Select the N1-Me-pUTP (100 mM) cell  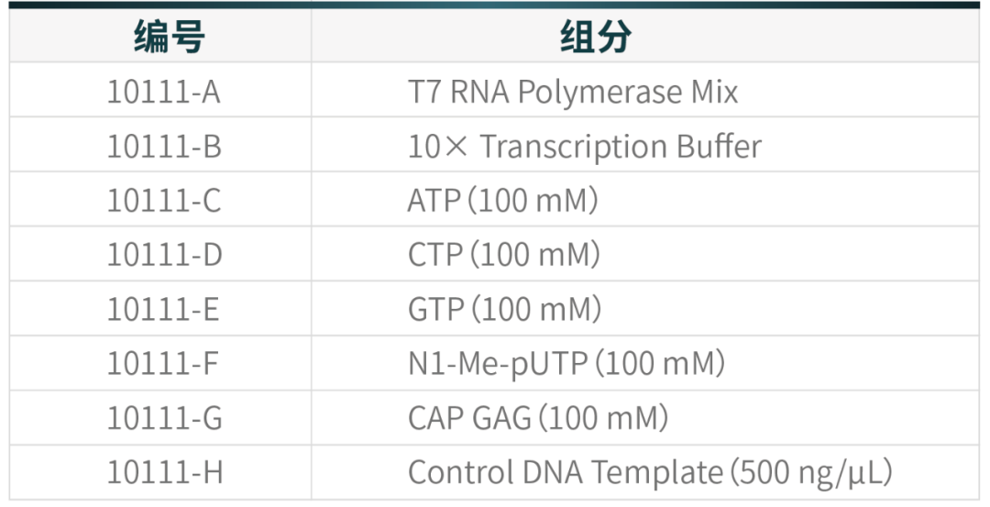pyautogui.click(x=645, y=363)
